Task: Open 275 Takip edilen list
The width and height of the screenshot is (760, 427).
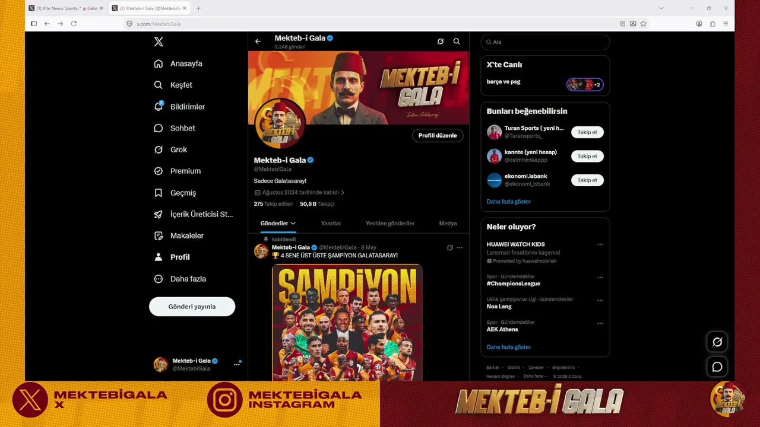Action: point(273,204)
